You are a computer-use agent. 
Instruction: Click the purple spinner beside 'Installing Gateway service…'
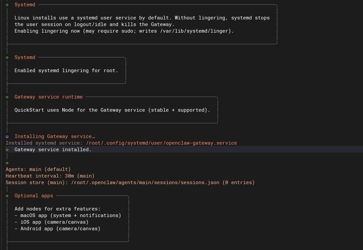point(7,137)
